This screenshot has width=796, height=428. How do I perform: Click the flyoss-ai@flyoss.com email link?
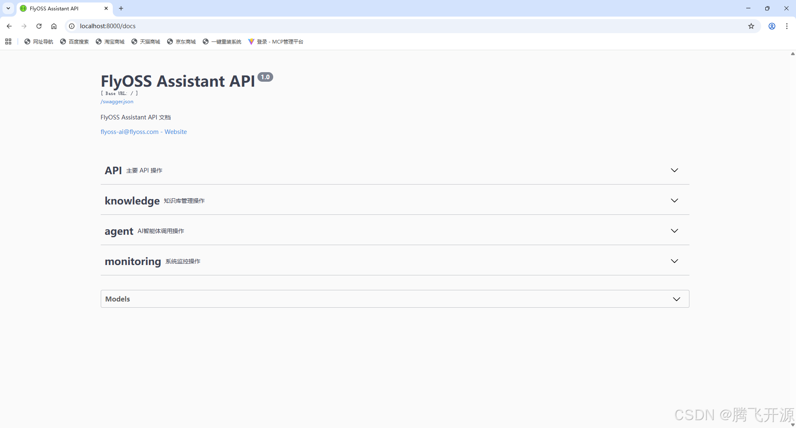(129, 132)
